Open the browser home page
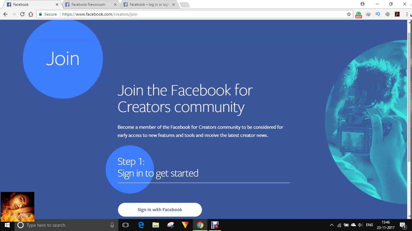Image resolution: width=412 pixels, height=231 pixels. (31, 14)
